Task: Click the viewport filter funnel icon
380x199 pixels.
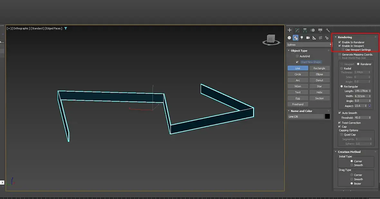Action: point(66,28)
